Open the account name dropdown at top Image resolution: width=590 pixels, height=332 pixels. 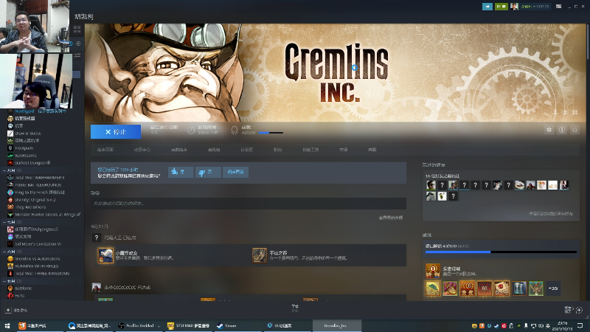click(535, 7)
